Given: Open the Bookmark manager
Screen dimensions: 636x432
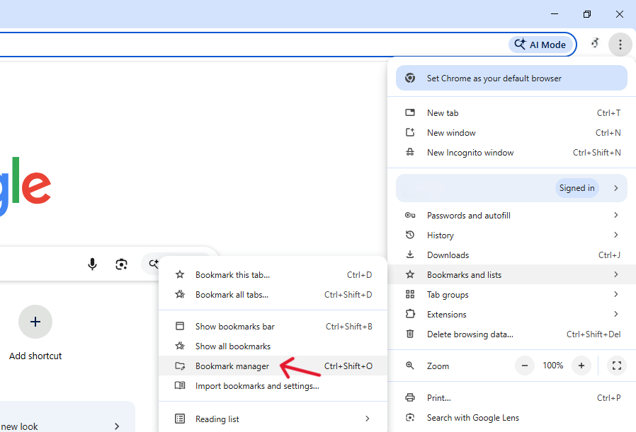Looking at the screenshot, I should [231, 366].
